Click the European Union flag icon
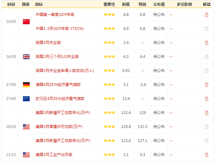The height and width of the screenshot is (163, 215). 26,99
